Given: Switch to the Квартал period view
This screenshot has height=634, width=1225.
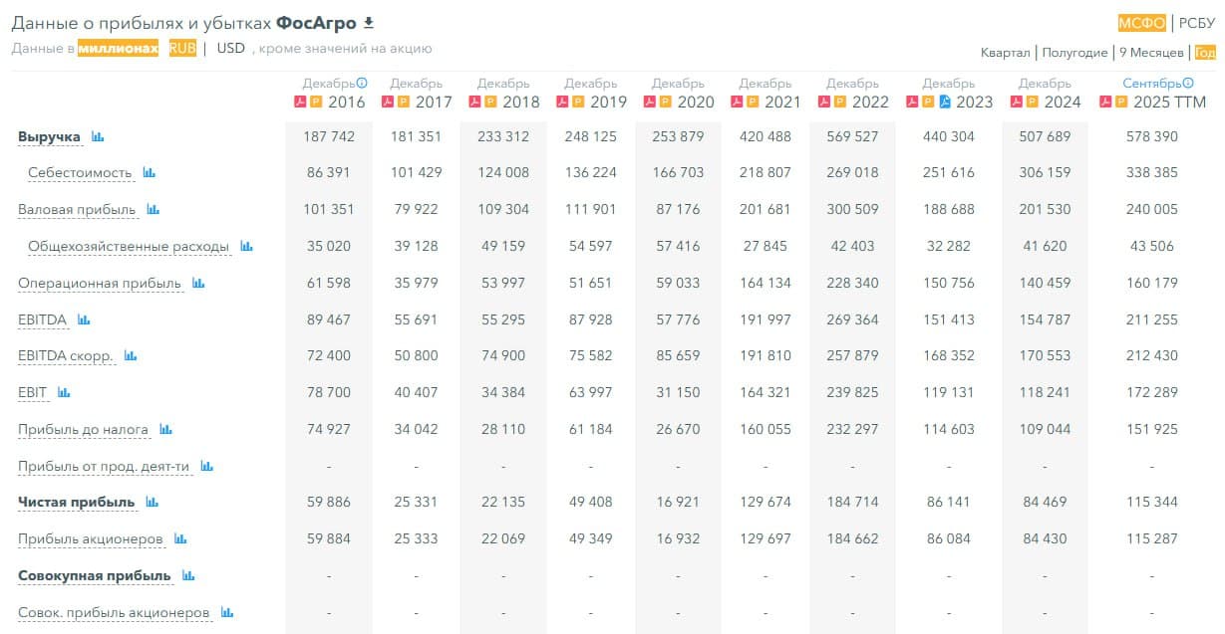Looking at the screenshot, I should click(x=1005, y=53).
